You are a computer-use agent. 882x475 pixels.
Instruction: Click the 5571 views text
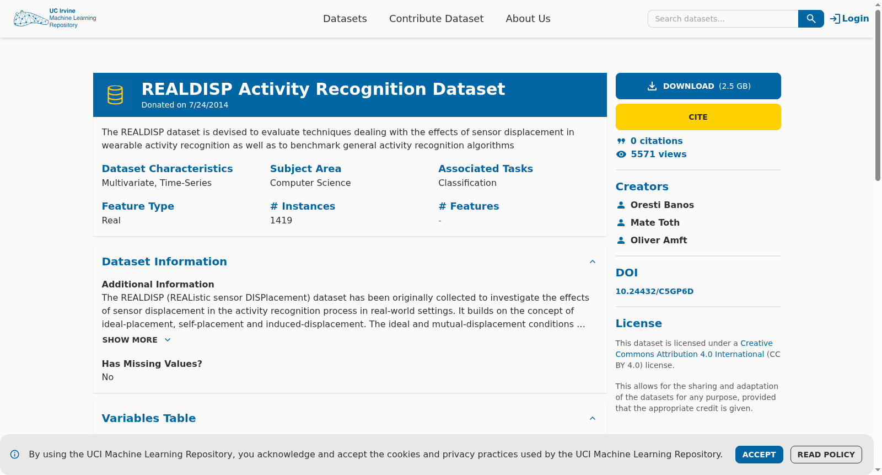tap(659, 154)
